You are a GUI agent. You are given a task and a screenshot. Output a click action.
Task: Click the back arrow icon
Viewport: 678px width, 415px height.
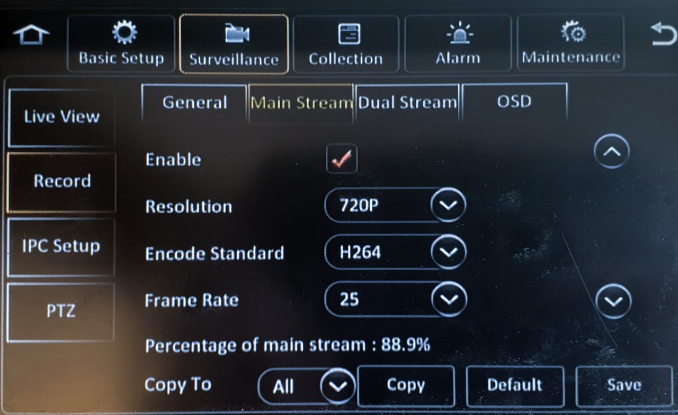point(663,35)
